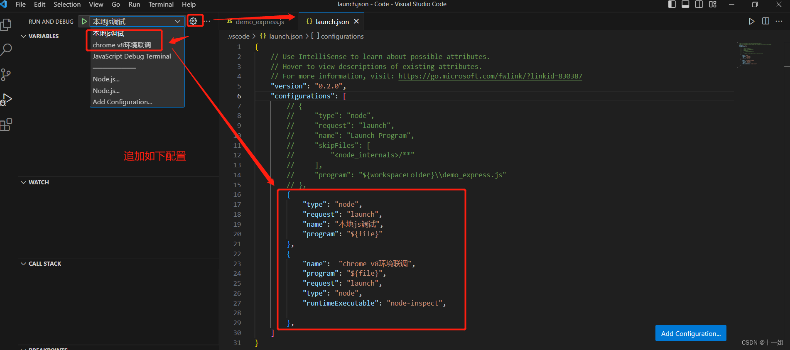This screenshot has width=790, height=350.
Task: Open the View menu
Action: [x=96, y=4]
